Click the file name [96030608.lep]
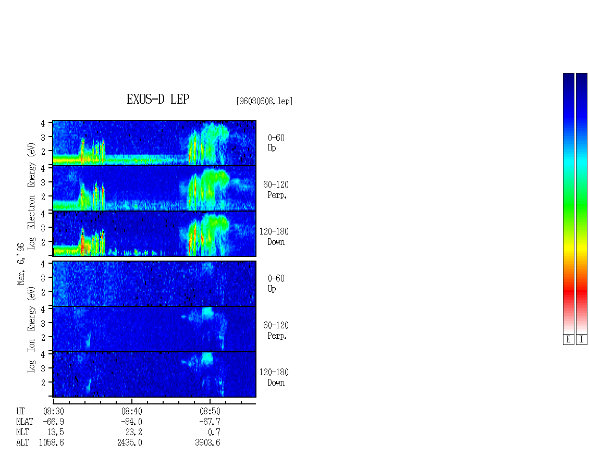 [x=264, y=101]
